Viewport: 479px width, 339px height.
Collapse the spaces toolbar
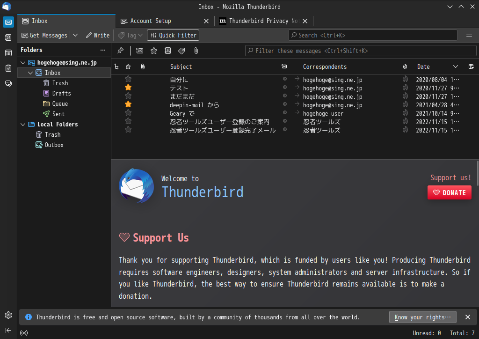[x=8, y=330]
